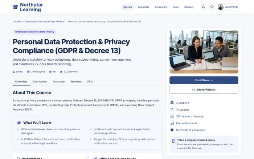
Task: Click the 'About This Course' heading
Action: pyautogui.click(x=32, y=93)
